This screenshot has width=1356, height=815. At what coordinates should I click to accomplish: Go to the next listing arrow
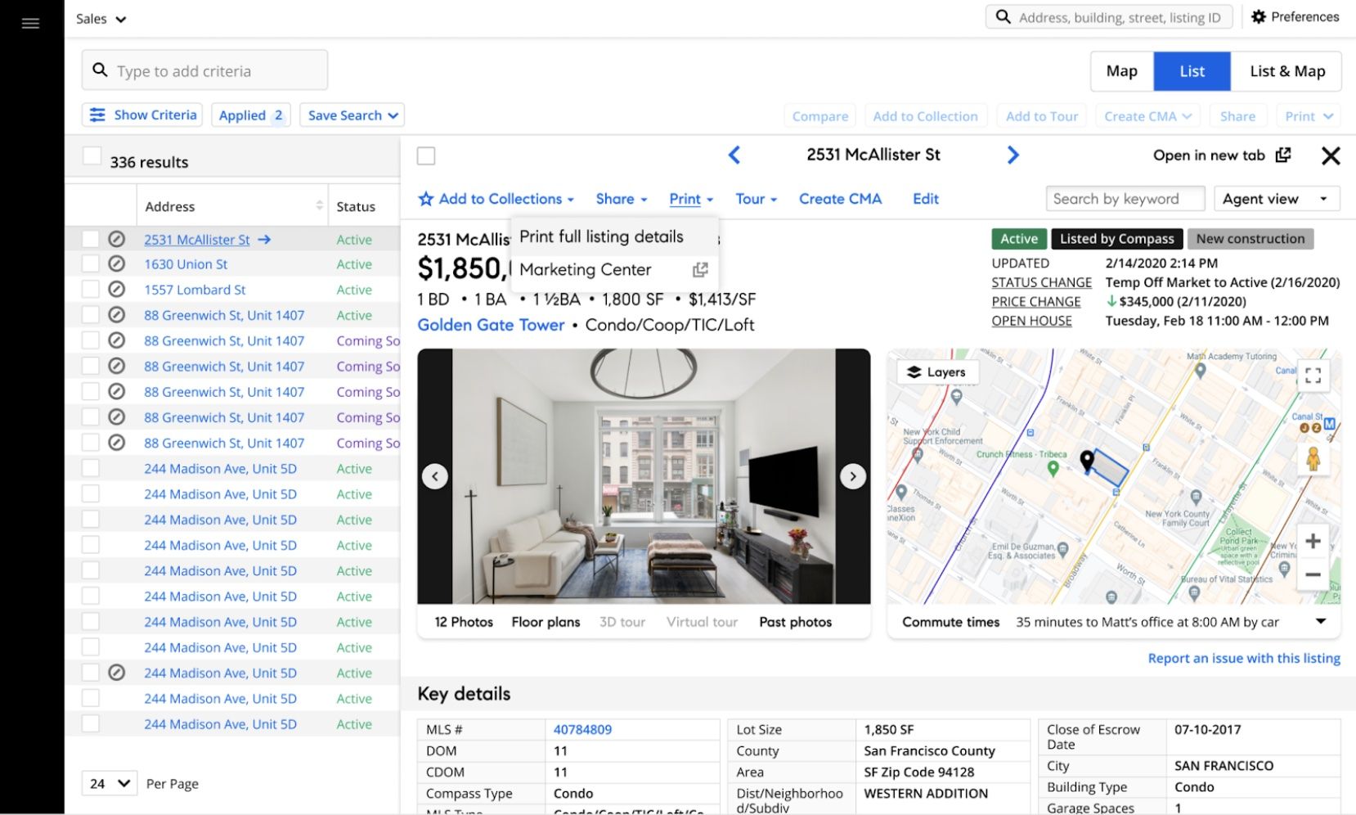1013,155
